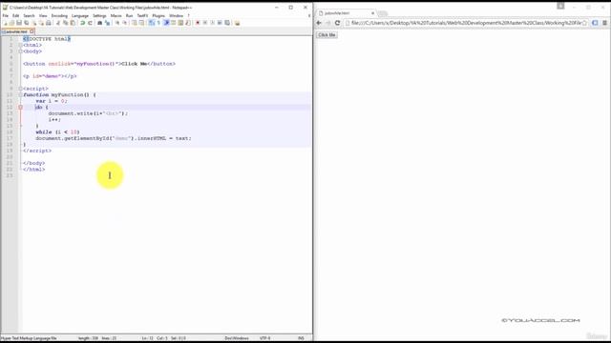
Task: Open the Macro menu
Action: tap(116, 15)
